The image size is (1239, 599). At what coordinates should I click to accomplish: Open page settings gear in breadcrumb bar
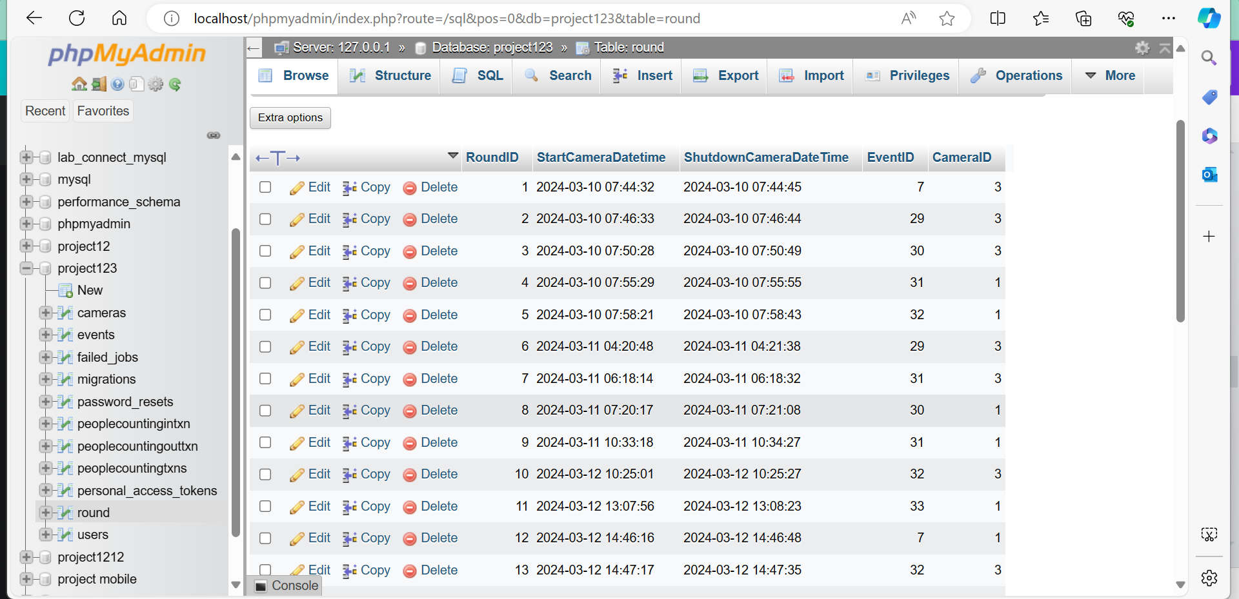pyautogui.click(x=1142, y=48)
